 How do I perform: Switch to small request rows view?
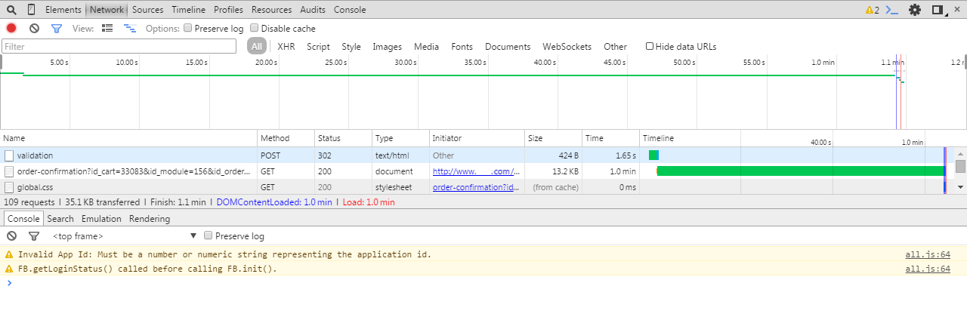(130, 28)
